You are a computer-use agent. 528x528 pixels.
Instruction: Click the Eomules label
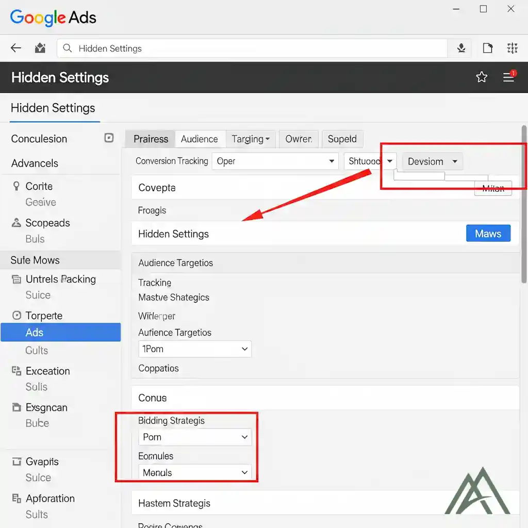point(156,456)
